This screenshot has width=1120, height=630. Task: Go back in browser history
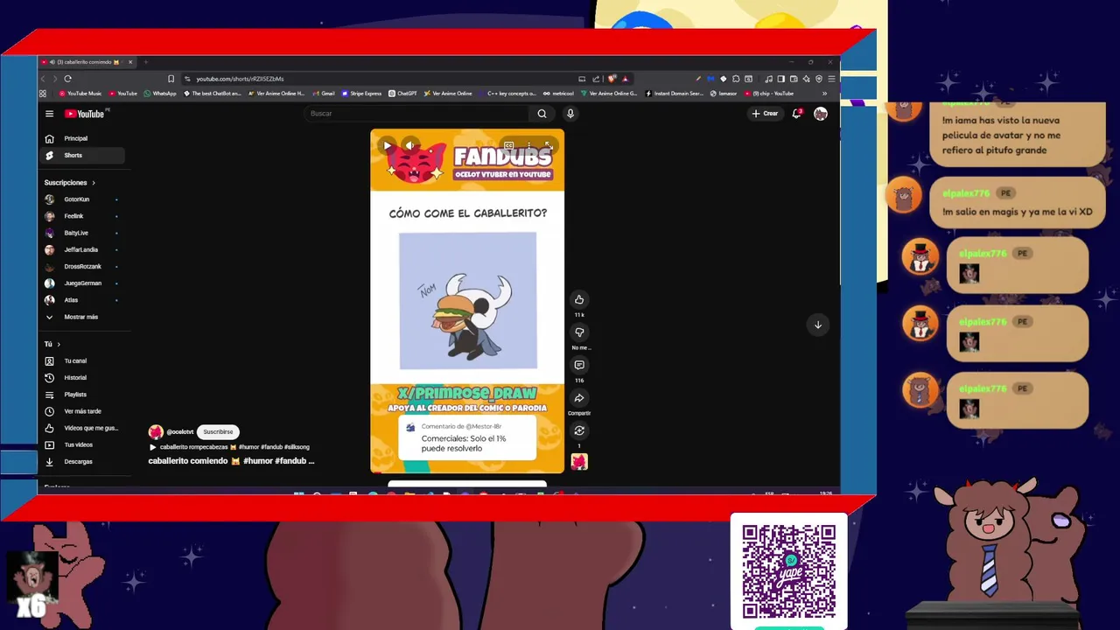pyautogui.click(x=43, y=79)
